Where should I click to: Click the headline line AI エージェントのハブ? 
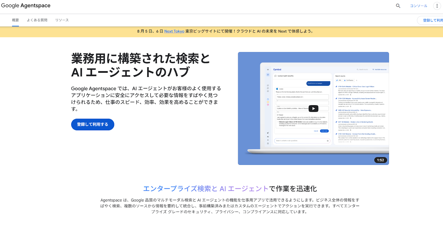(x=130, y=72)
